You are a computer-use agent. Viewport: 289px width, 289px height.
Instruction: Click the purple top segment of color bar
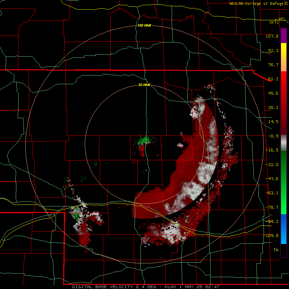tap(284, 36)
